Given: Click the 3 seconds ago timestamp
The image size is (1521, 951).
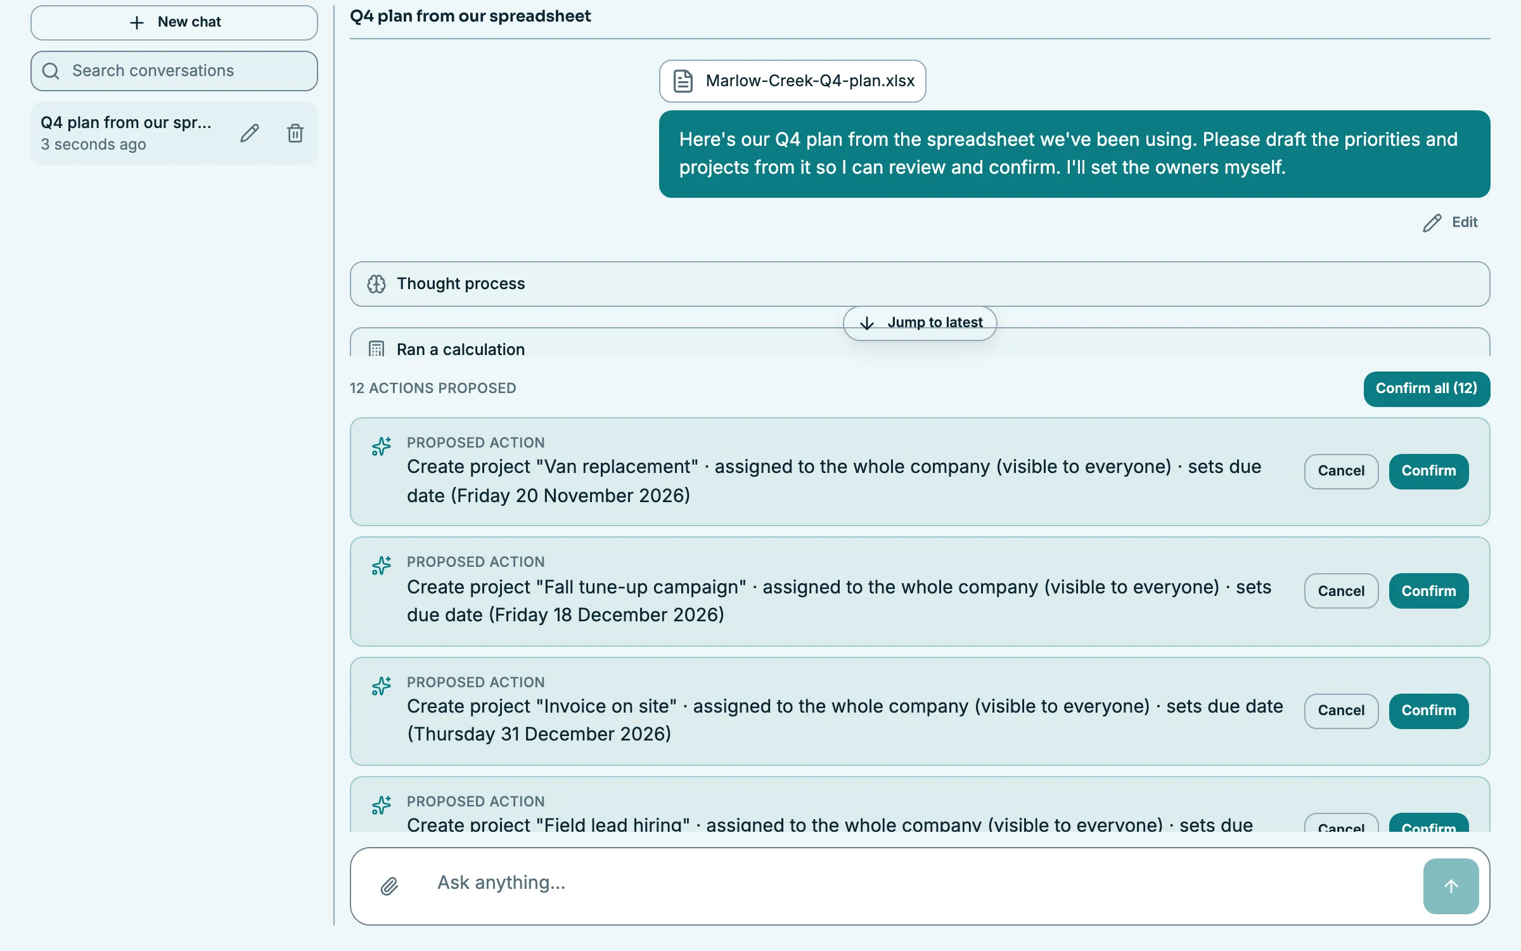Looking at the screenshot, I should 93,145.
